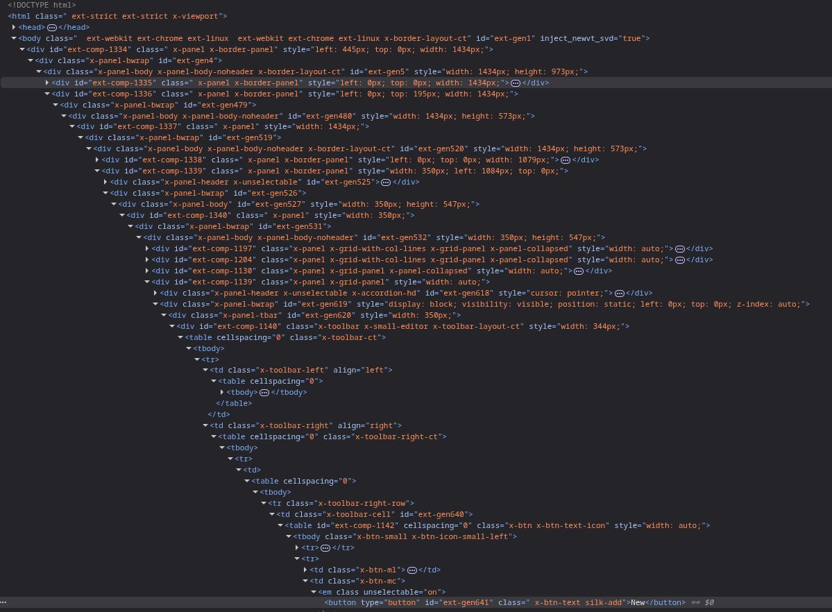This screenshot has width=832, height=612.
Task: Expand the ext-comp-1338 div arrow
Action: coord(97,160)
